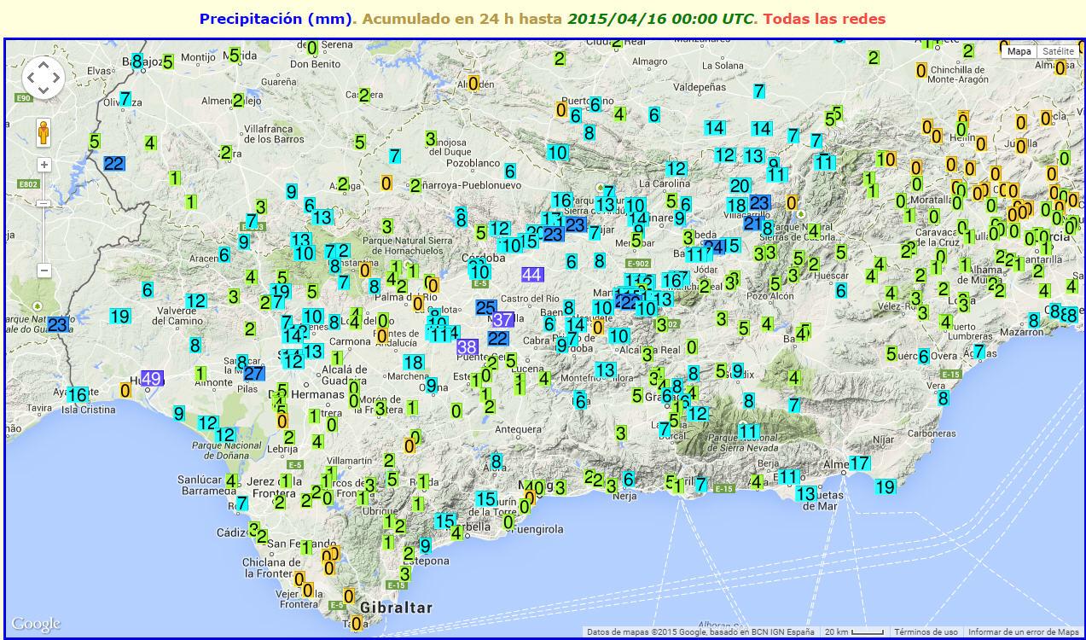Pan the map left with the left arrow

point(29,78)
